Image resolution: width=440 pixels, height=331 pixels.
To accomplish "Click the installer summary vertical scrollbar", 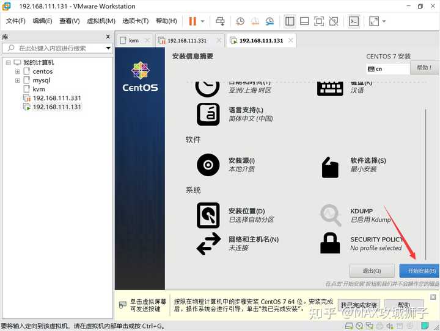I will click(x=425, y=184).
